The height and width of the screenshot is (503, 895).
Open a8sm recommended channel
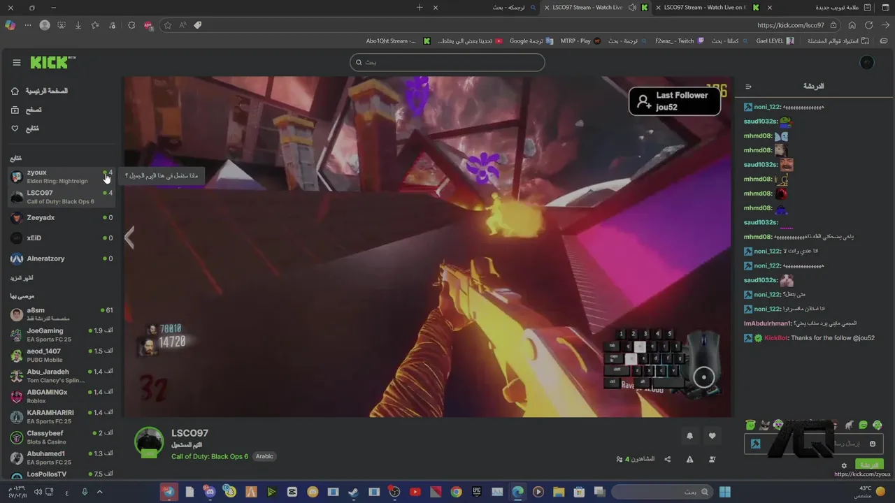tap(62, 314)
